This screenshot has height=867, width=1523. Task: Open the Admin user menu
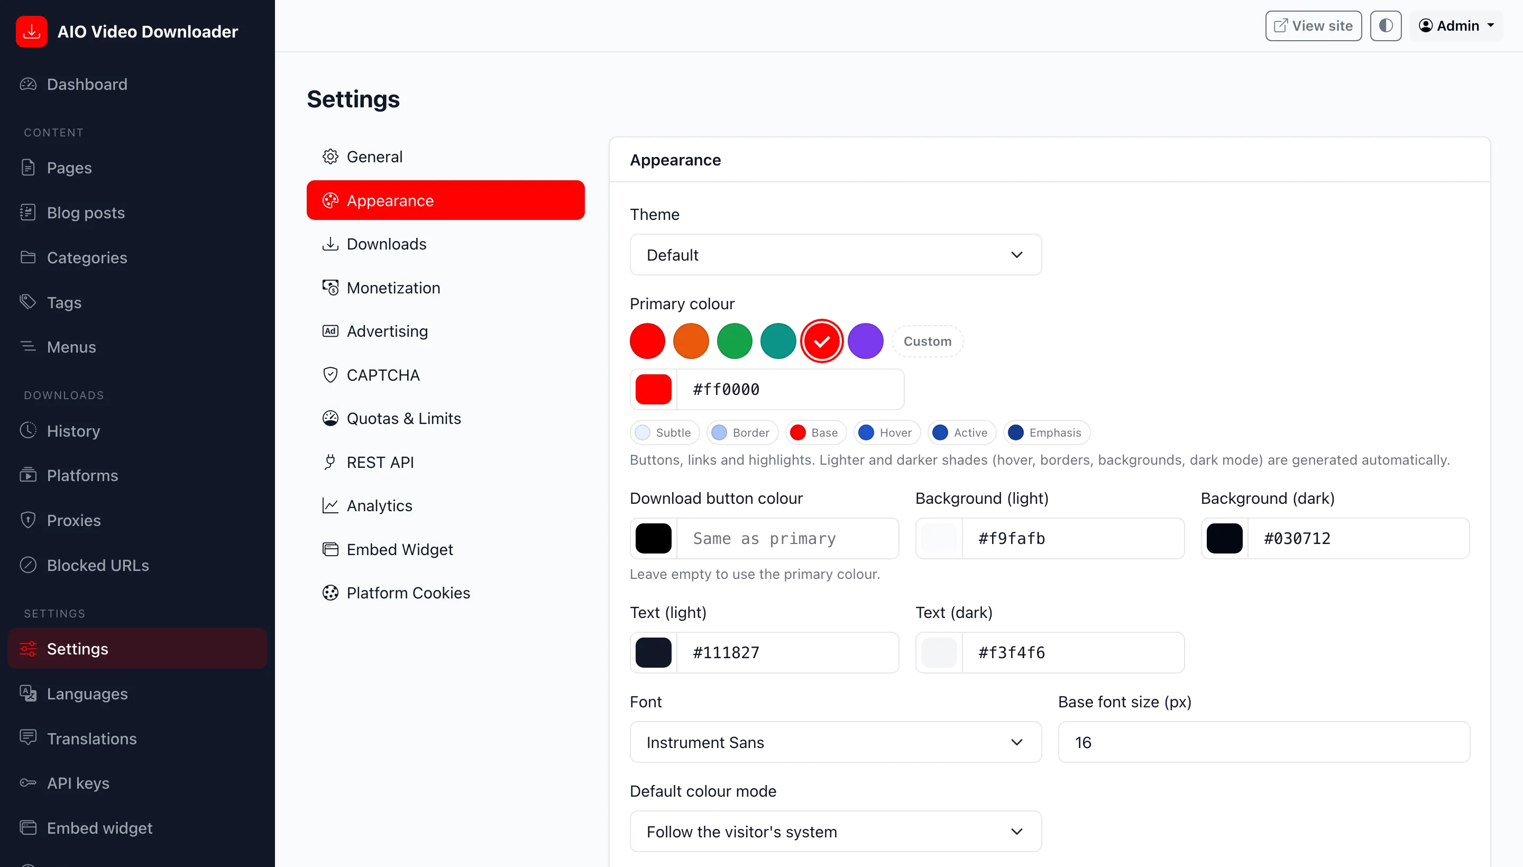point(1456,25)
